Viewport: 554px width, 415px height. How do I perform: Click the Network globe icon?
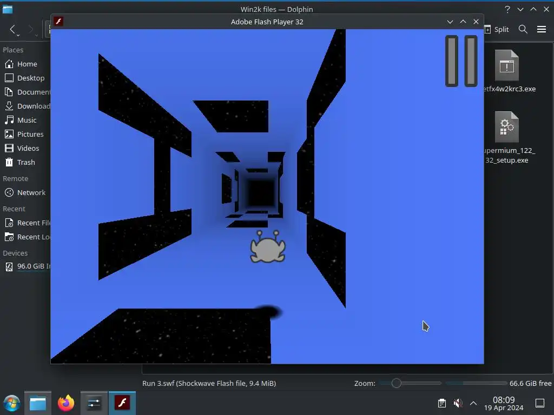(x=9, y=193)
